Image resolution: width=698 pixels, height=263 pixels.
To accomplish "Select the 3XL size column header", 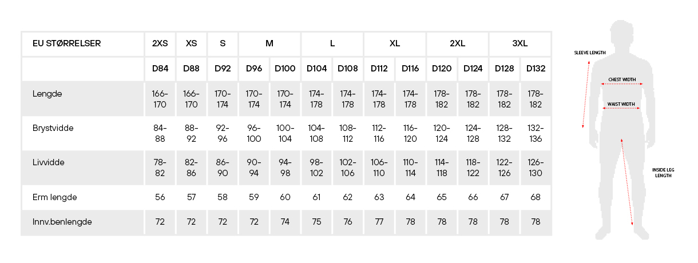I will point(520,44).
